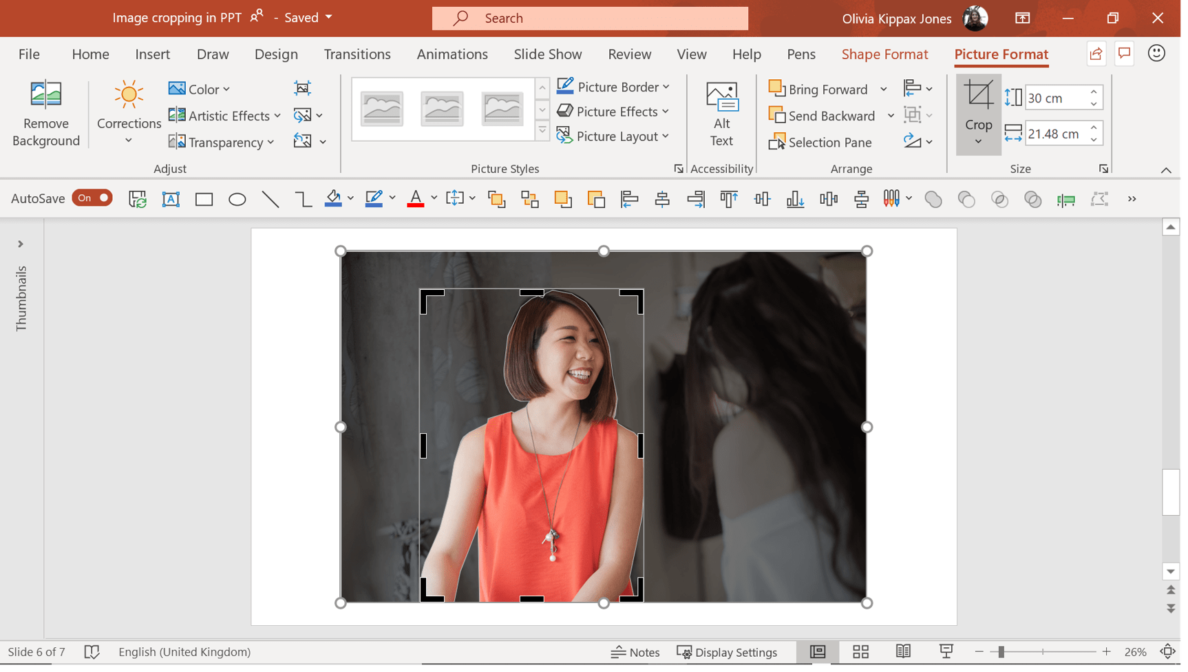Click Display Settings in the status bar
This screenshot has width=1188, height=672.
pyautogui.click(x=729, y=652)
